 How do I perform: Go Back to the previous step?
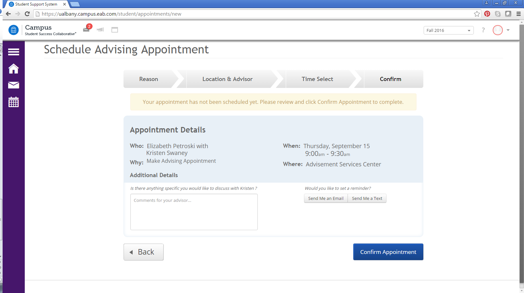[143, 252]
